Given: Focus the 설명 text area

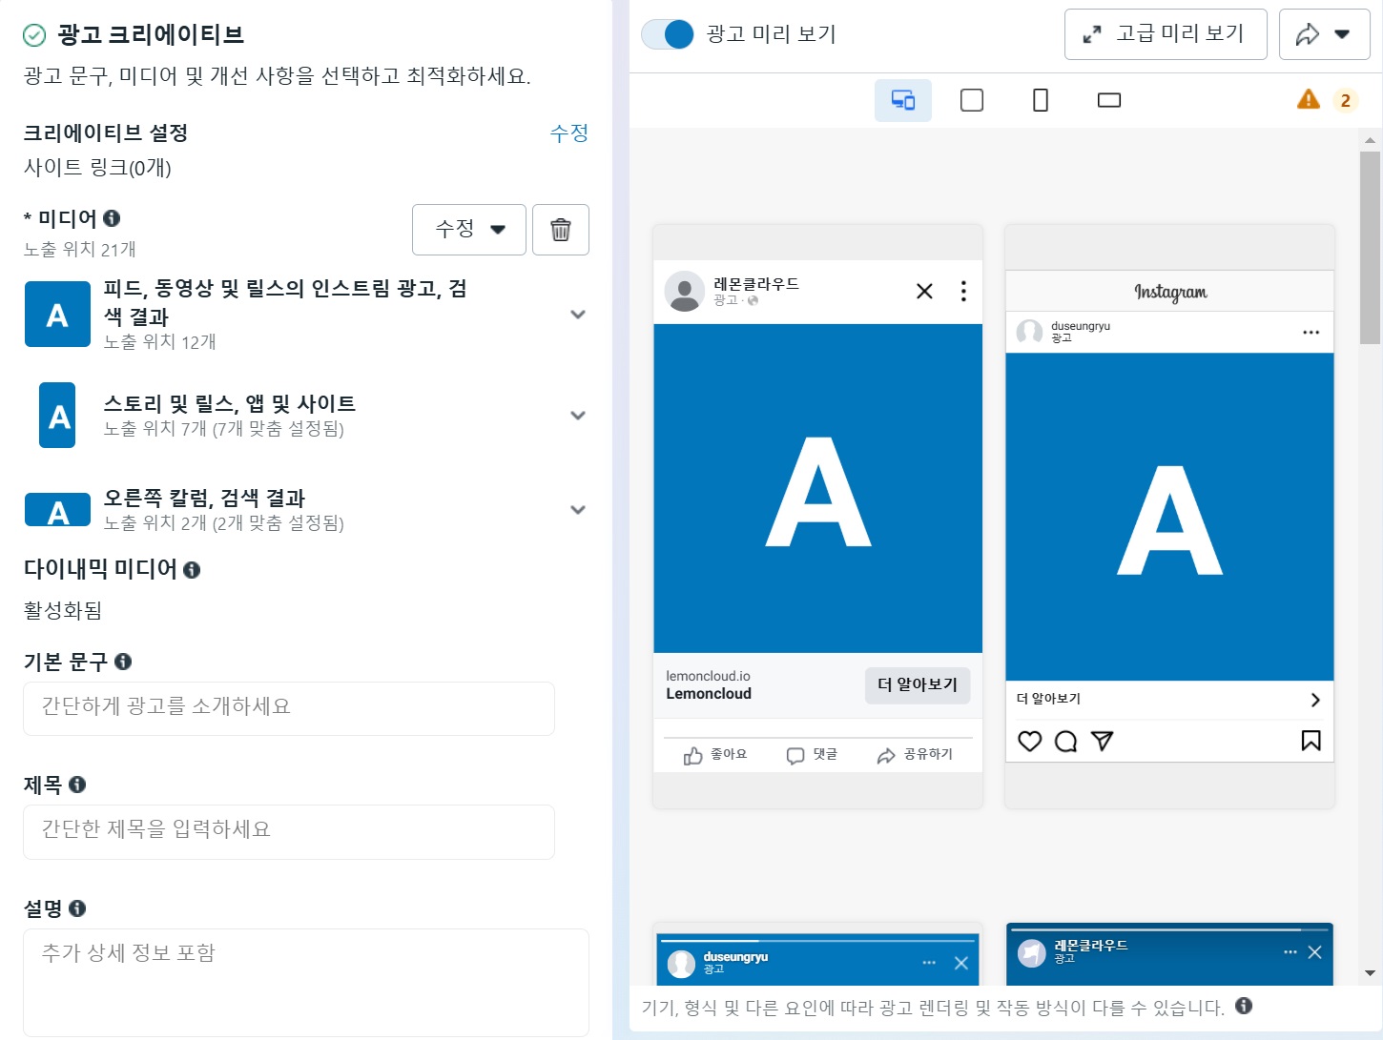Looking at the screenshot, I should click(306, 983).
